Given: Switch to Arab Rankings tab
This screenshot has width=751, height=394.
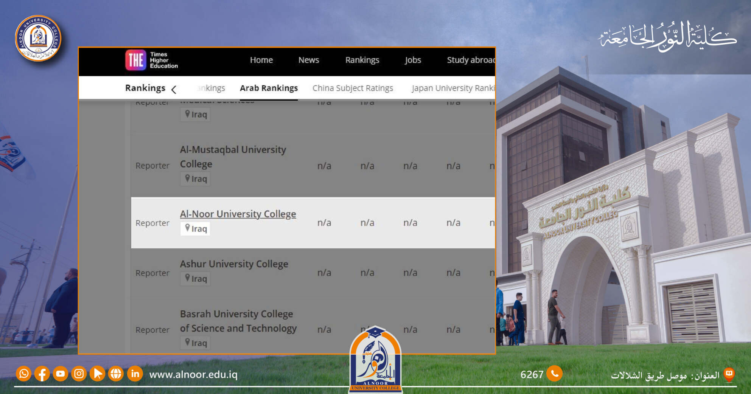Looking at the screenshot, I should (269, 88).
